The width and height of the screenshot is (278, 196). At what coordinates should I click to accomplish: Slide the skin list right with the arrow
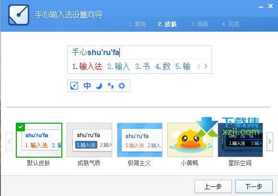tap(270, 141)
